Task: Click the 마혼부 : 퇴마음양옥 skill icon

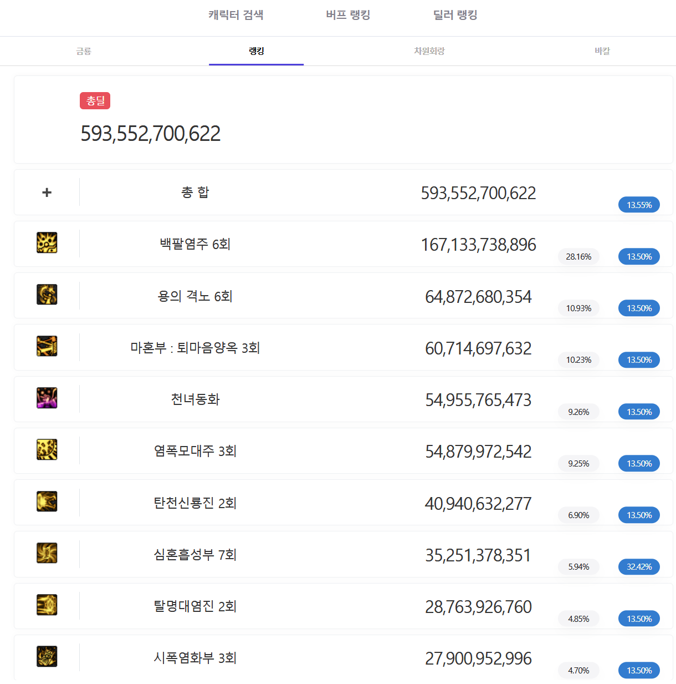Action: (x=47, y=346)
